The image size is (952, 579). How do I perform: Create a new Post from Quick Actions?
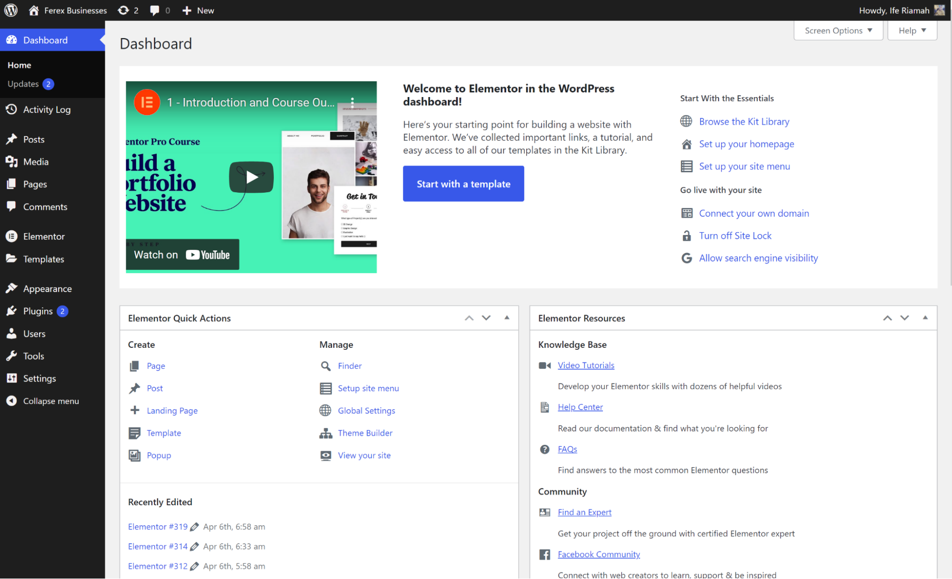point(155,388)
